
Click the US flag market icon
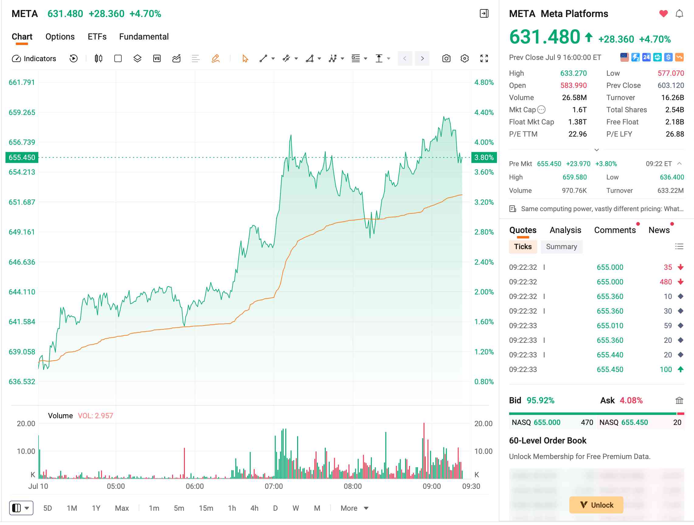tap(624, 57)
